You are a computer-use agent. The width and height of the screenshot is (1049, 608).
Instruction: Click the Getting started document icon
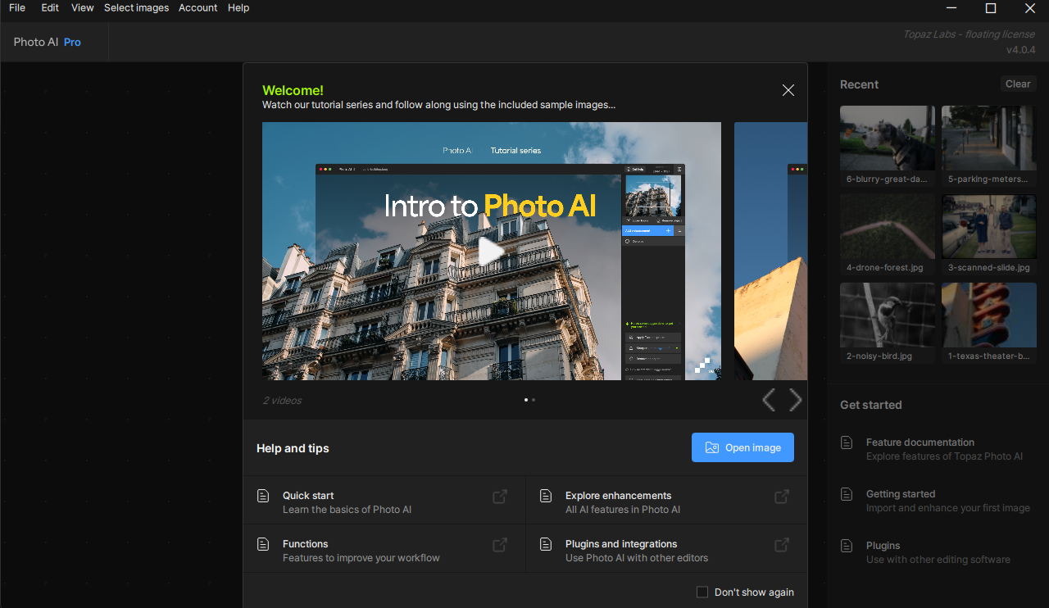847,494
